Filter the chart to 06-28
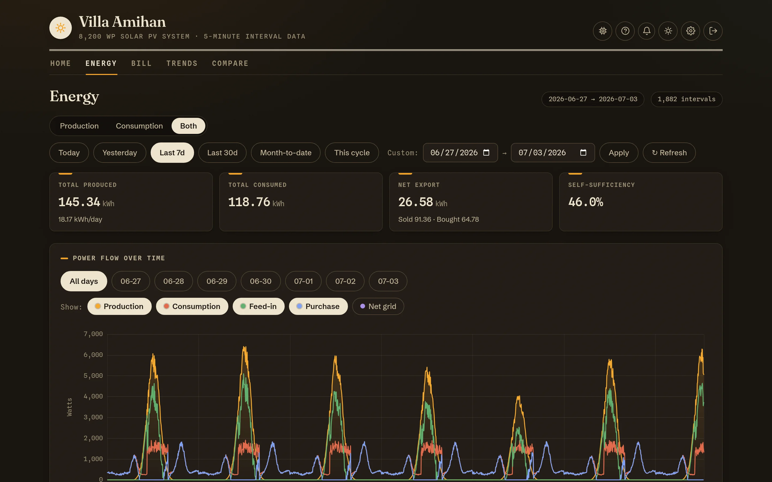This screenshot has height=482, width=772. click(173, 281)
